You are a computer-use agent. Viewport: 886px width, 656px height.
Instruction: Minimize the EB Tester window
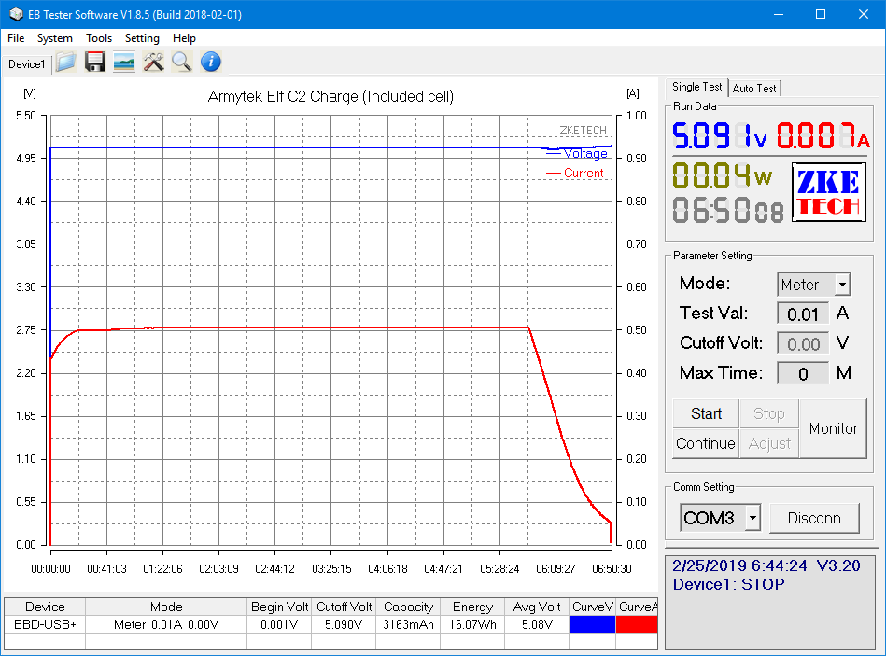coord(778,14)
